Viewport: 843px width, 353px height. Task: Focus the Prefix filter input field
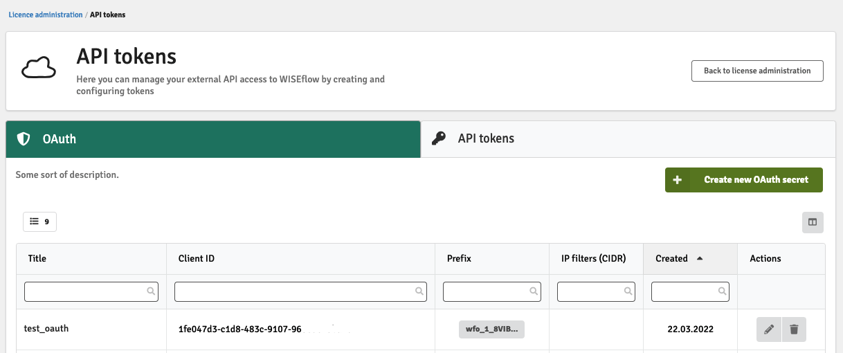(492, 291)
